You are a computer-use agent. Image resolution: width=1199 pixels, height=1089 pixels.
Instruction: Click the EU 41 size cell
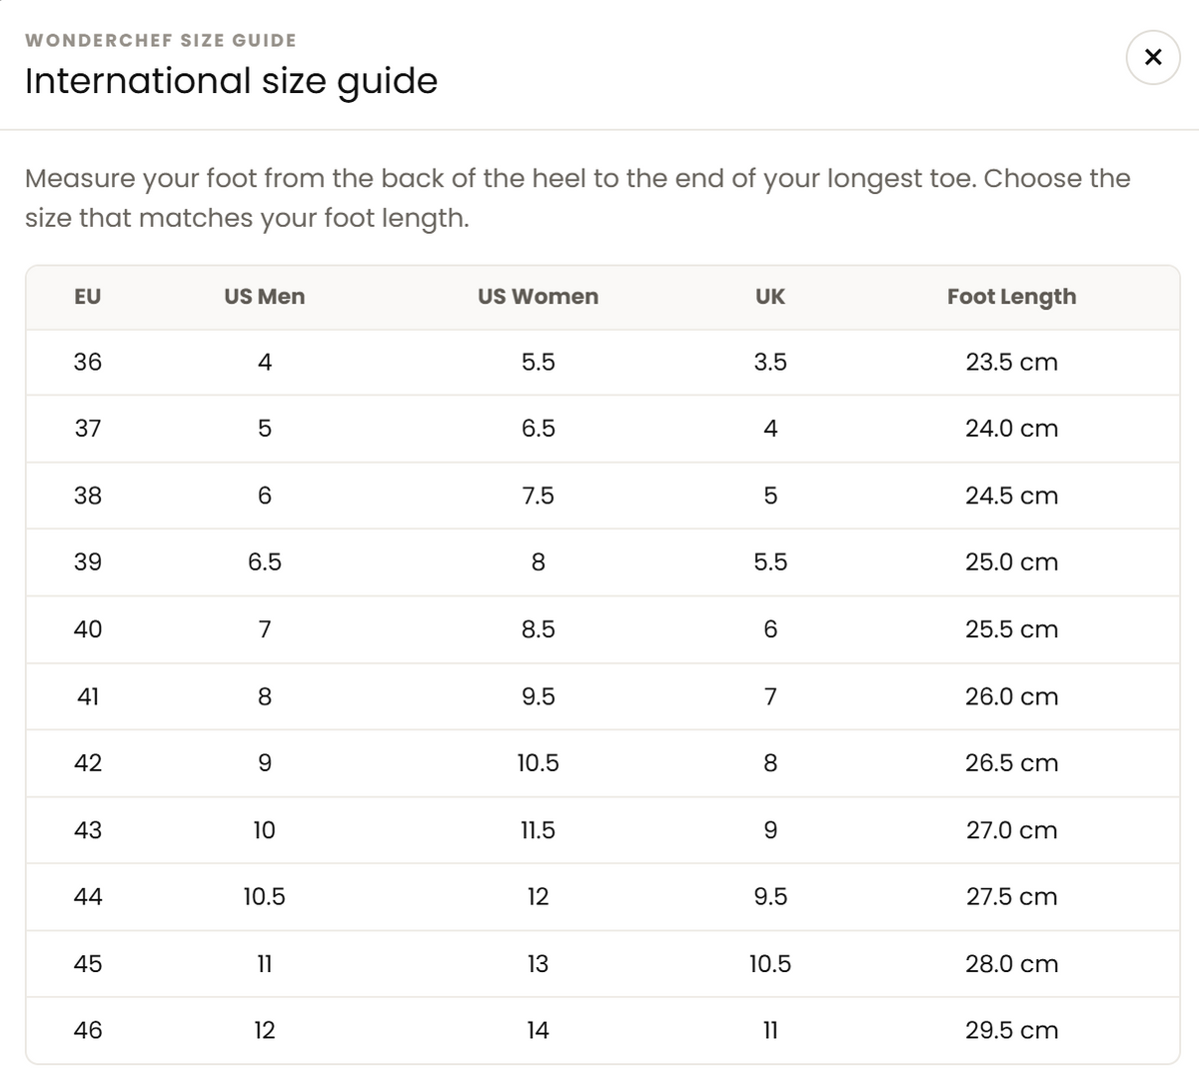click(x=88, y=696)
